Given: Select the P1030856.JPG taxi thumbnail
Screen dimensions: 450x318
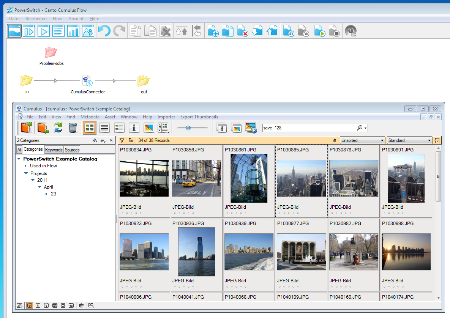Looking at the screenshot, I should pyautogui.click(x=197, y=178).
